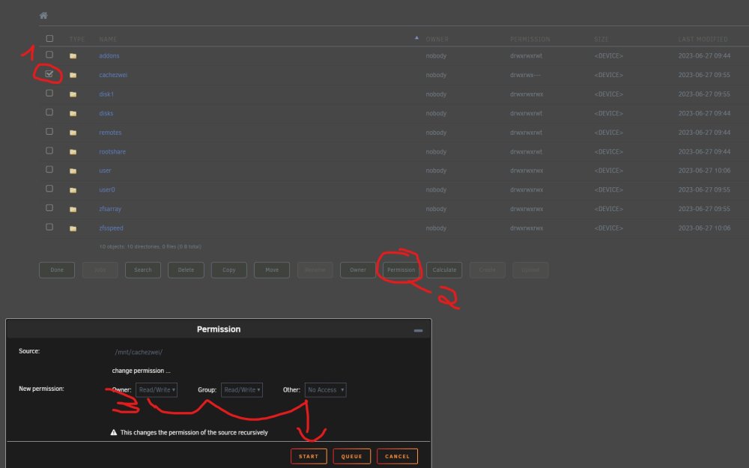
Task: Check the addons row checkbox
Action: point(49,55)
